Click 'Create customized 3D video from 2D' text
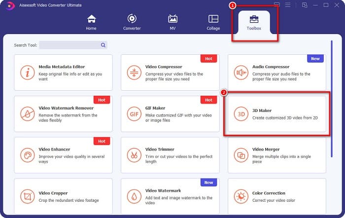 pyautogui.click(x=285, y=118)
